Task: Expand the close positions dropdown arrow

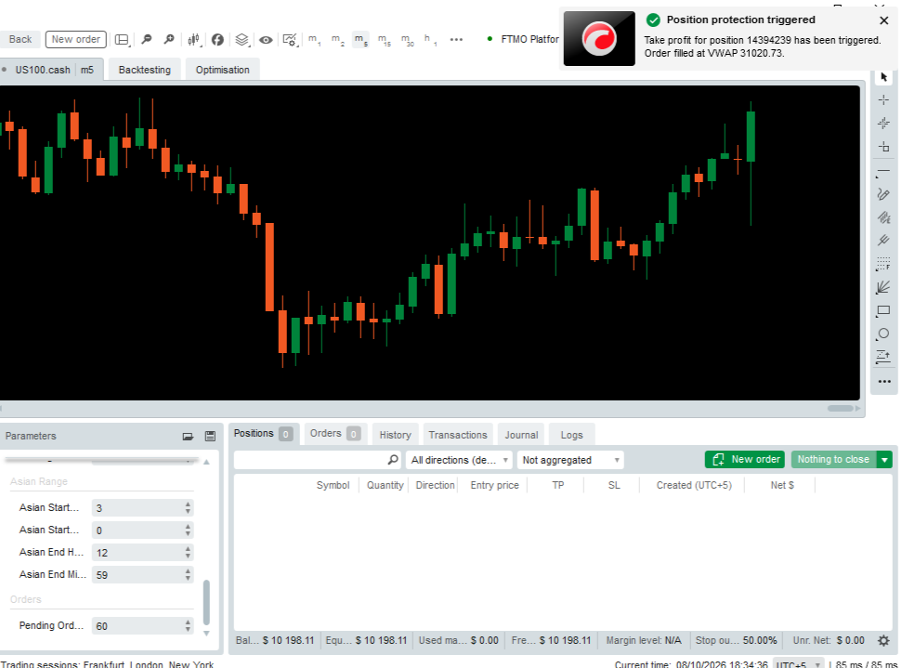Action: point(884,459)
